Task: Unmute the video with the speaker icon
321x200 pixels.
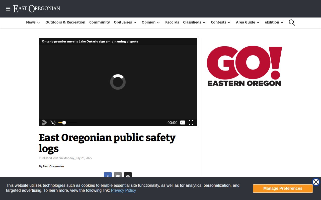Action: click(53, 122)
